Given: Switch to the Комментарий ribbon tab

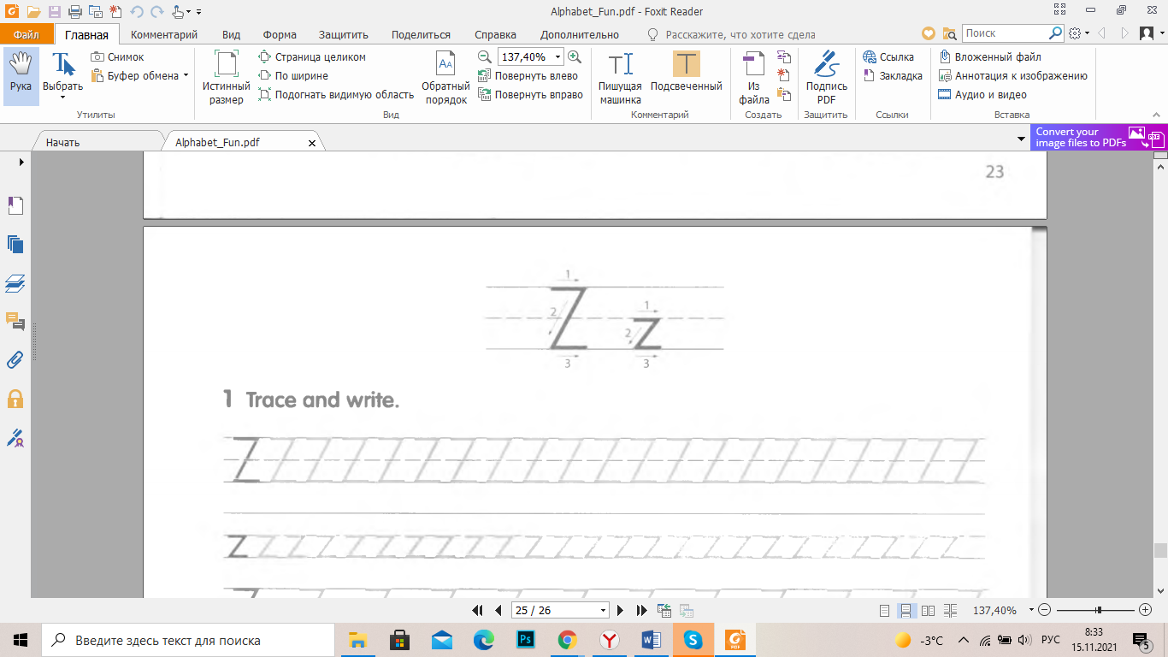Looking at the screenshot, I should pyautogui.click(x=164, y=35).
